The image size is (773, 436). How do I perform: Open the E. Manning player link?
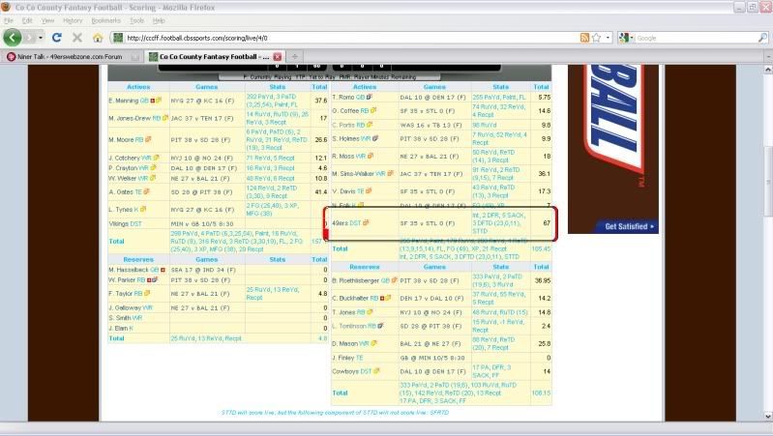(x=124, y=101)
